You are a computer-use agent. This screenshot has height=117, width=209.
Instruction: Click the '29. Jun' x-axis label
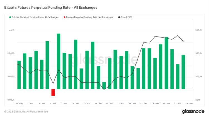(x=189, y=103)
